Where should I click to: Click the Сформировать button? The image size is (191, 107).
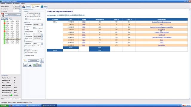[34, 61]
